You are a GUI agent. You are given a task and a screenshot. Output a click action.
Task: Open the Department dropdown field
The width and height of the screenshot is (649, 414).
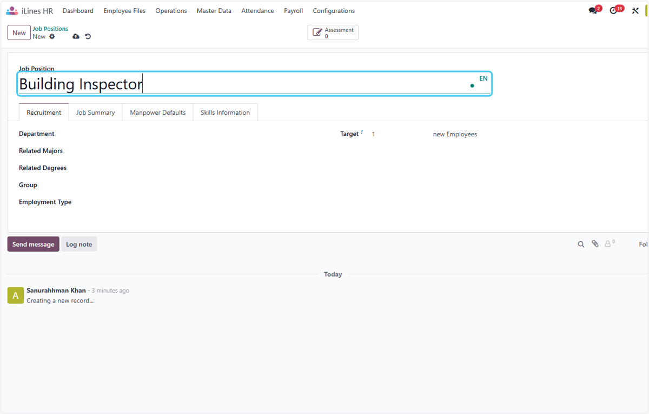click(x=206, y=134)
